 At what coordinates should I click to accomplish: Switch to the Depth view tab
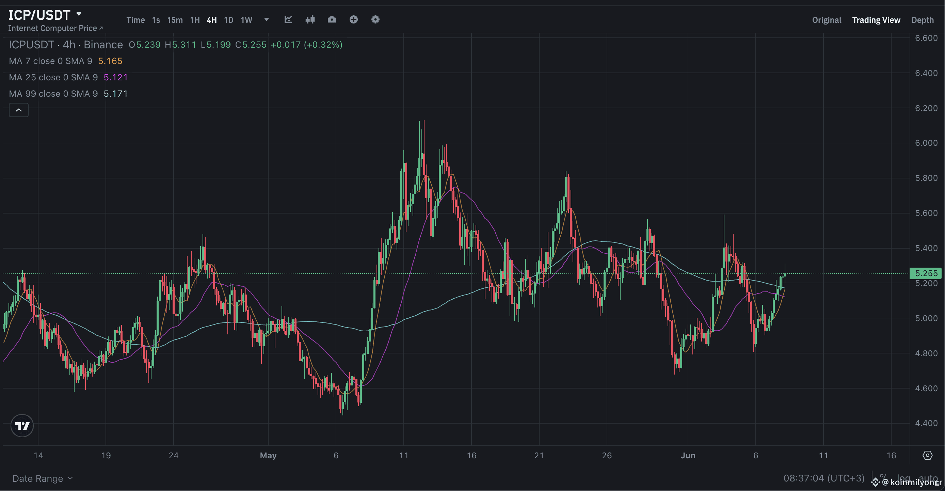tap(923, 20)
